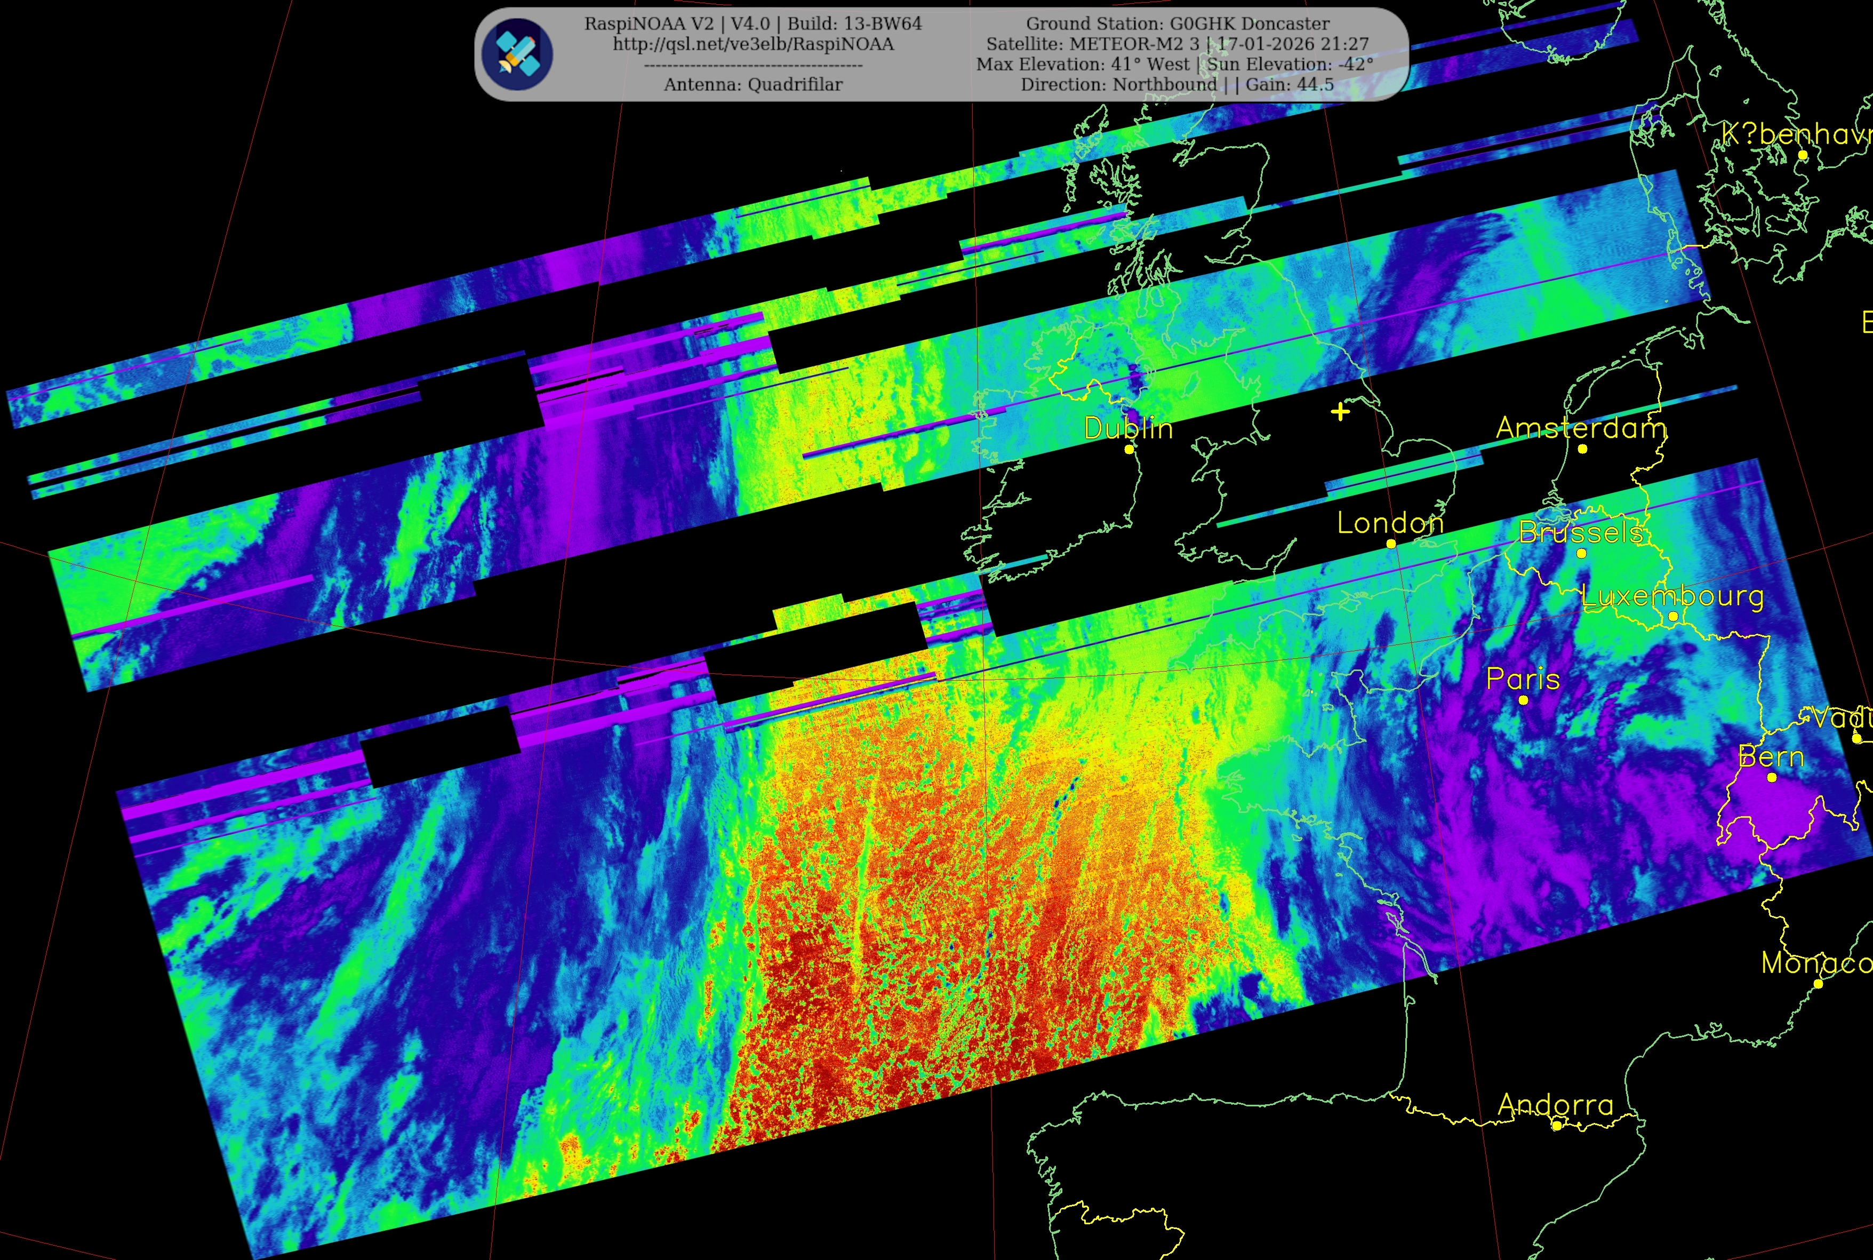Click the London city marker dot
This screenshot has height=1260, width=1873.
(x=1391, y=544)
